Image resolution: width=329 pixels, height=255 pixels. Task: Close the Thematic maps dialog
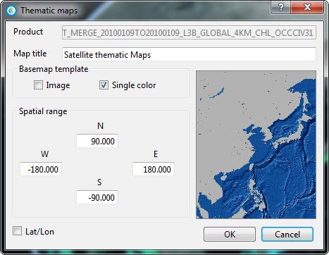pyautogui.click(x=307, y=7)
